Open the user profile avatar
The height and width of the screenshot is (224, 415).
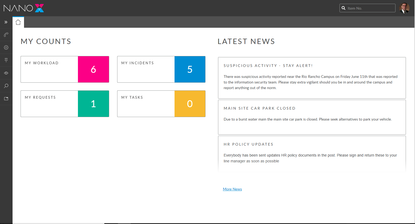click(x=404, y=8)
